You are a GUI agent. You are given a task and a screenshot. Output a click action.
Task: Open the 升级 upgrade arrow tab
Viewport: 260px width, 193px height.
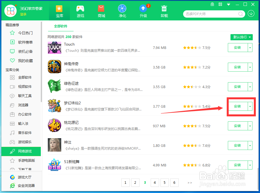tap(143, 11)
